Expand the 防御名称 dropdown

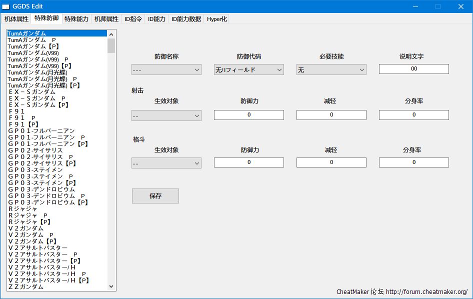[166, 69]
